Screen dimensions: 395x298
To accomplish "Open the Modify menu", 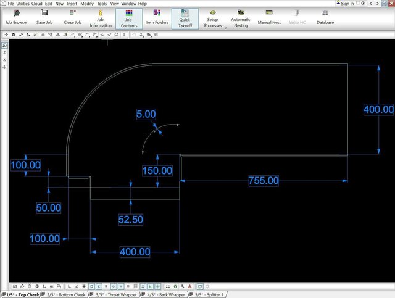I will click(87, 4).
